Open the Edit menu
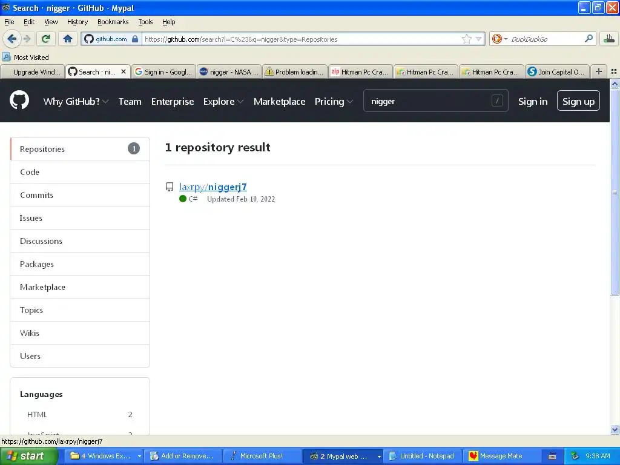620x465 pixels. coord(29,22)
